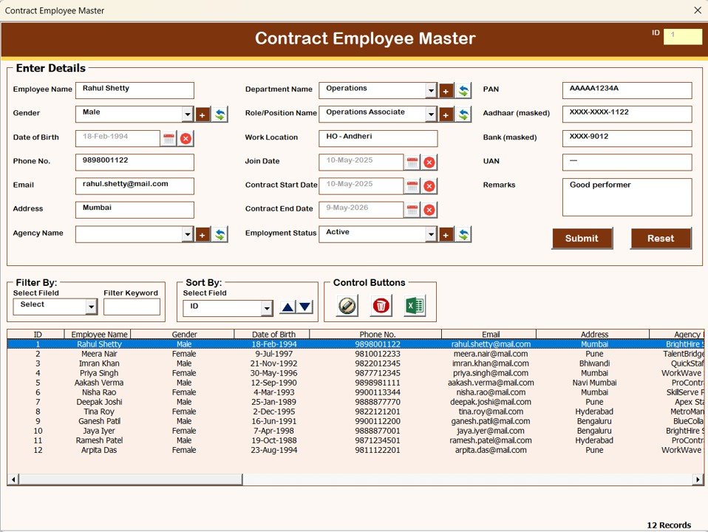Open the Role/Position Name dropdown
This screenshot has width=708, height=532.
click(431, 115)
